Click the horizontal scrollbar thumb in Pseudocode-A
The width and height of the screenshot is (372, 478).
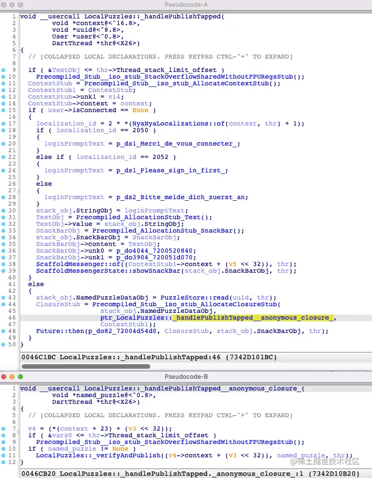click(x=86, y=366)
